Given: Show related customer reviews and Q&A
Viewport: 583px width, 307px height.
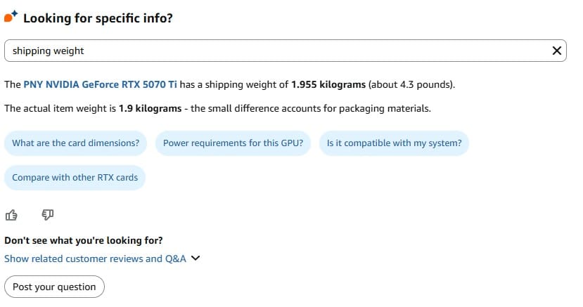Looking at the screenshot, I should (95, 259).
